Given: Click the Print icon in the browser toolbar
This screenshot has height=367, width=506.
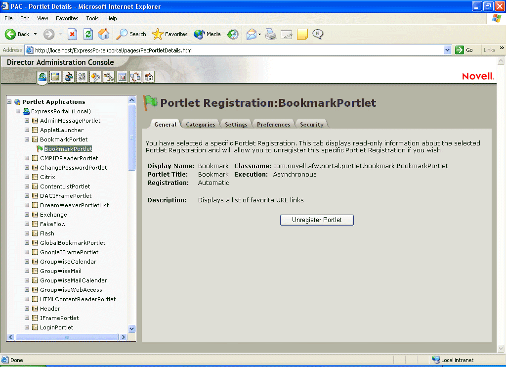Looking at the screenshot, I should pos(270,34).
